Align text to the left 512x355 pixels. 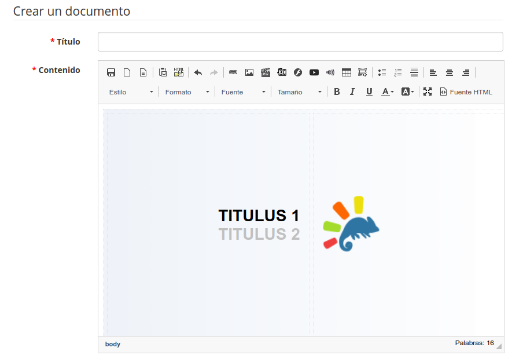(433, 72)
